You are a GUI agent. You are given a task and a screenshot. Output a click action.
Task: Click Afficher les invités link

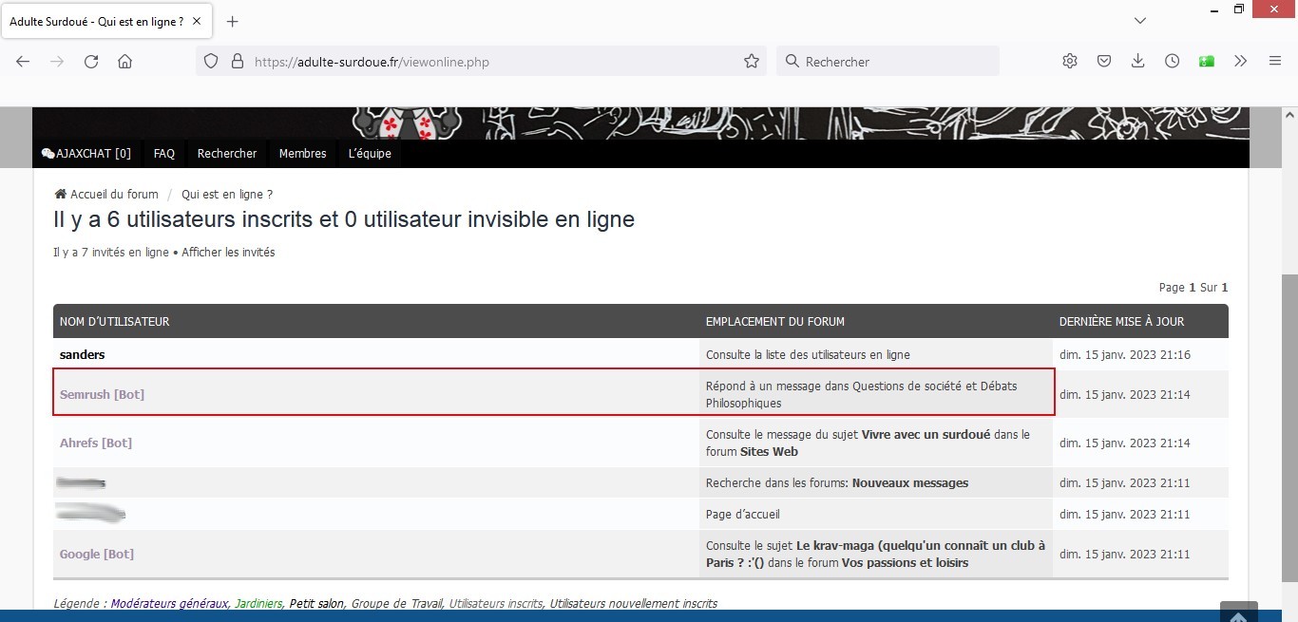[228, 252]
